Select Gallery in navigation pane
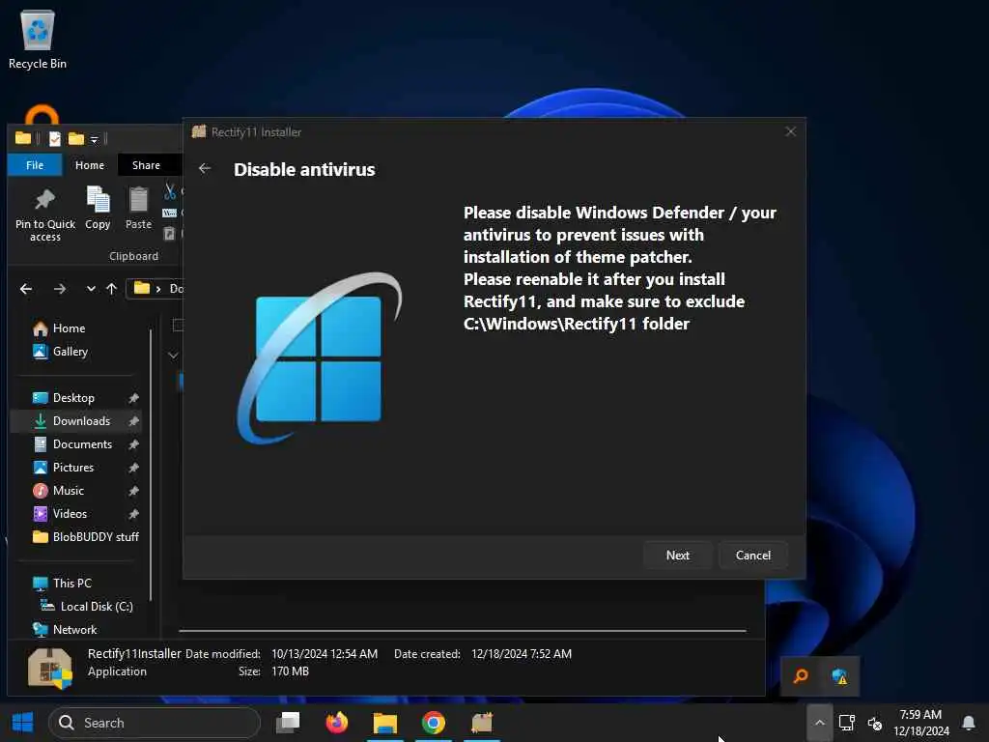 click(x=70, y=352)
